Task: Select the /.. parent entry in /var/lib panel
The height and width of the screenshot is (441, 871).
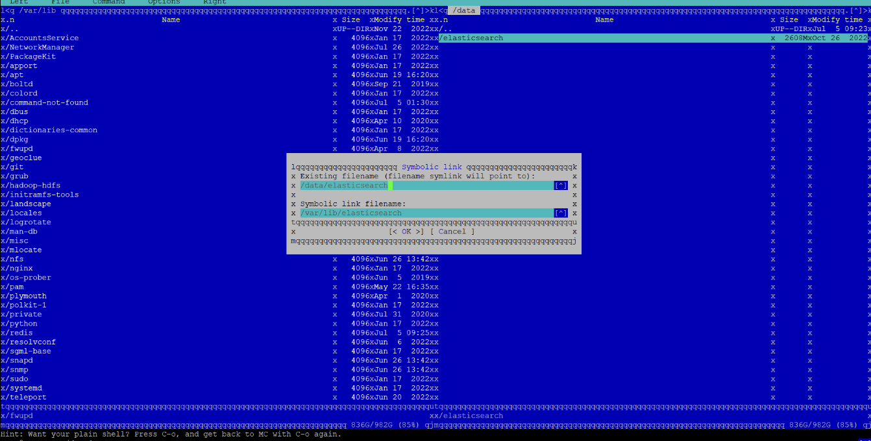Action: point(217,29)
